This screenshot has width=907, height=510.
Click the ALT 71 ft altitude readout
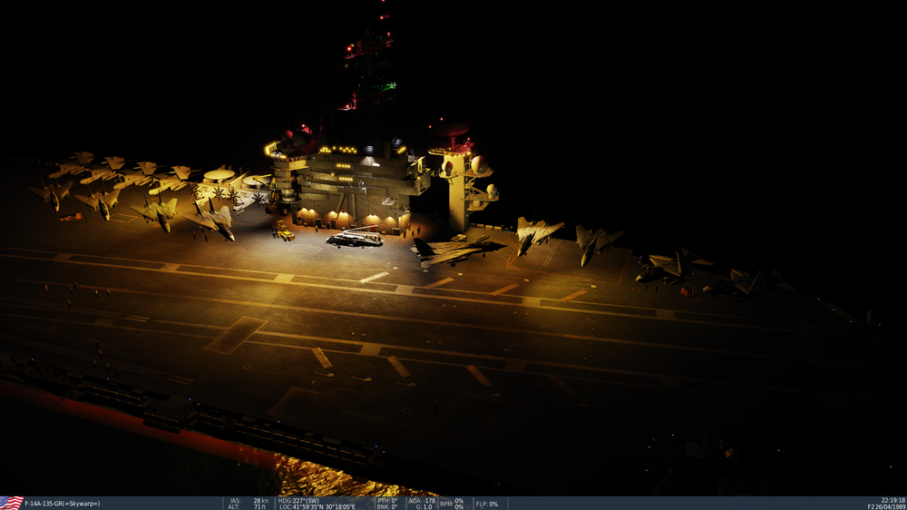(x=248, y=507)
